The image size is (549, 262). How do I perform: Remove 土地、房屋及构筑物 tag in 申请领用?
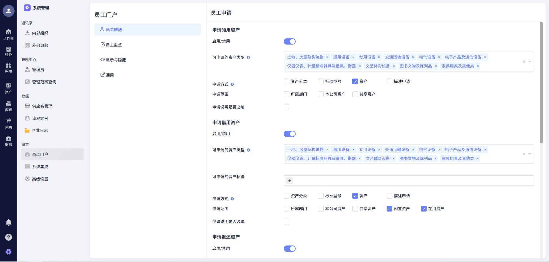[327, 57]
